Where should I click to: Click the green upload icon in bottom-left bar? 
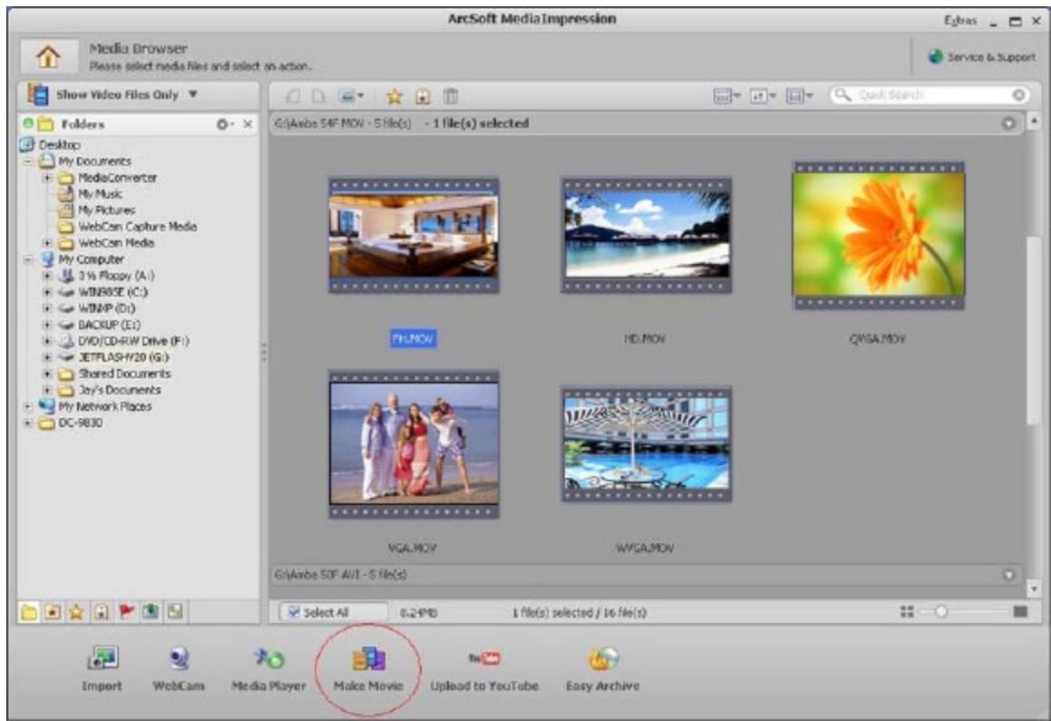click(151, 611)
